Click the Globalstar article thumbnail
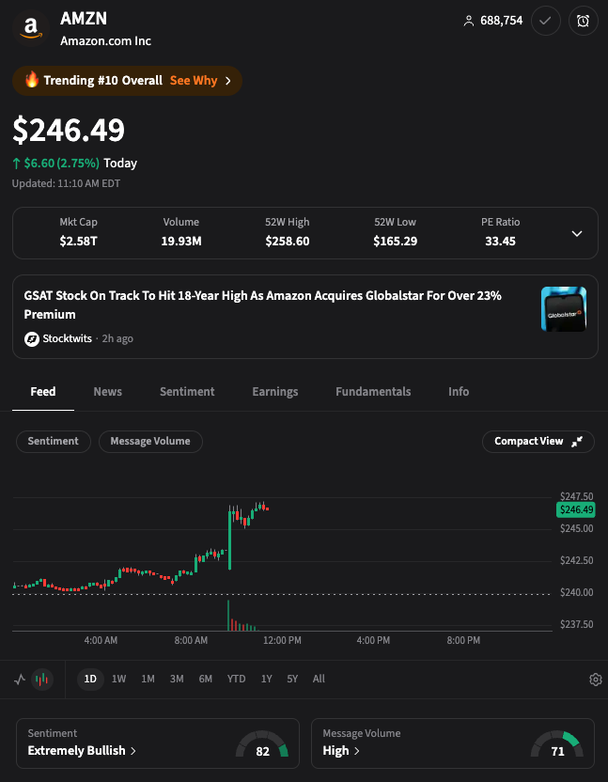The width and height of the screenshot is (608, 782). click(x=564, y=308)
